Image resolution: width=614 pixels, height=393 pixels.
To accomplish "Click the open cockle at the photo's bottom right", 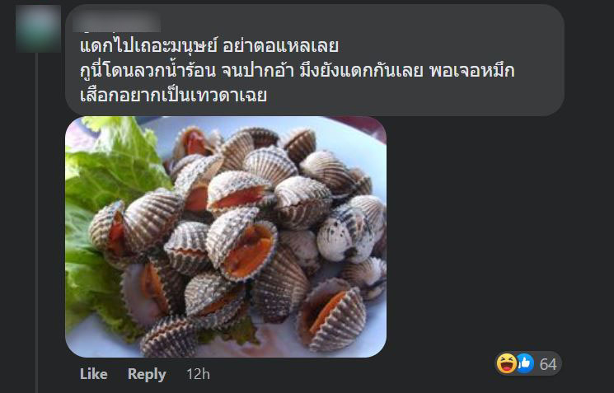I will (x=331, y=315).
